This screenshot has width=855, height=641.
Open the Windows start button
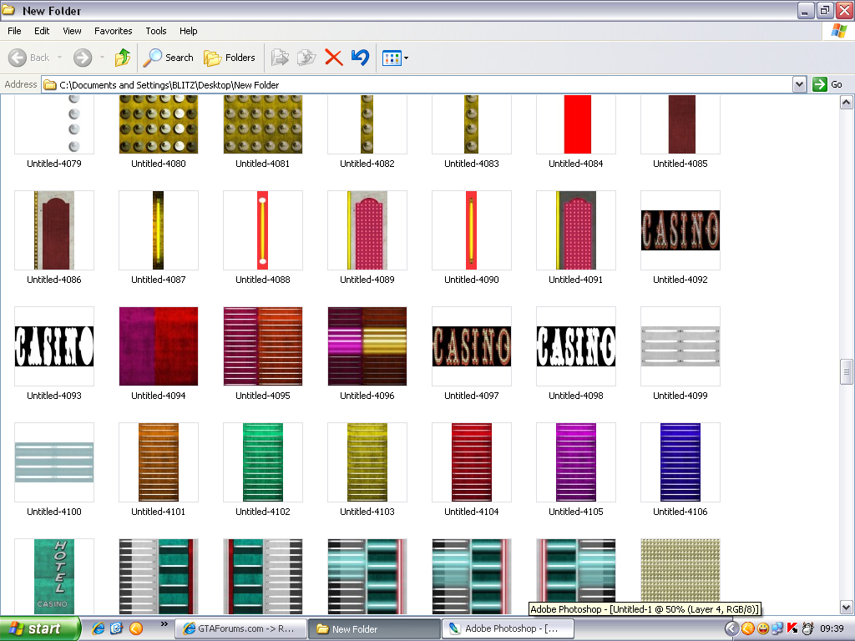tap(40, 628)
